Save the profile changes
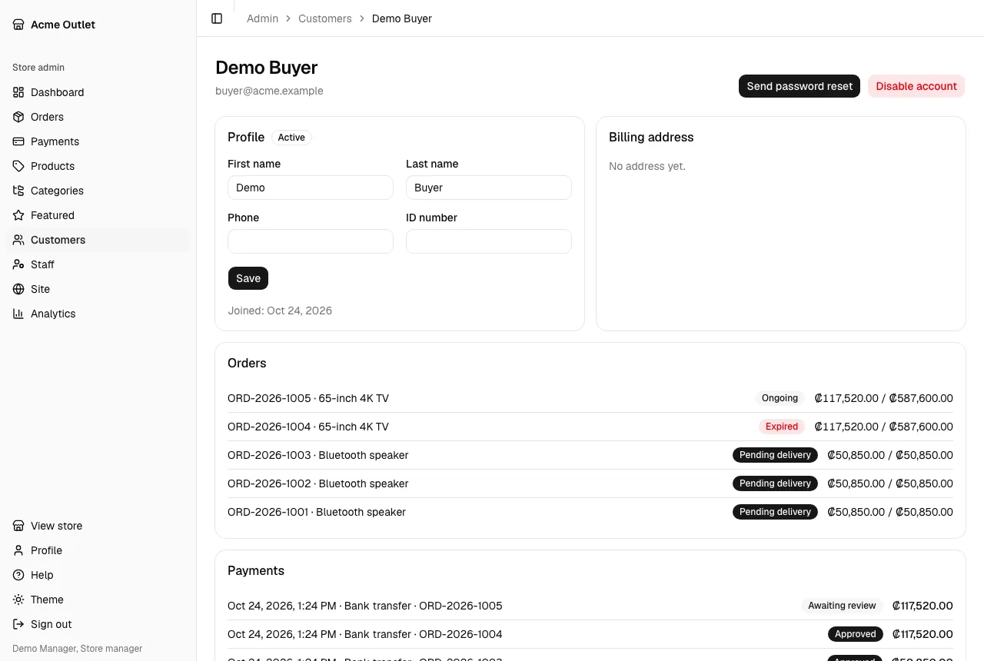 [x=248, y=278]
